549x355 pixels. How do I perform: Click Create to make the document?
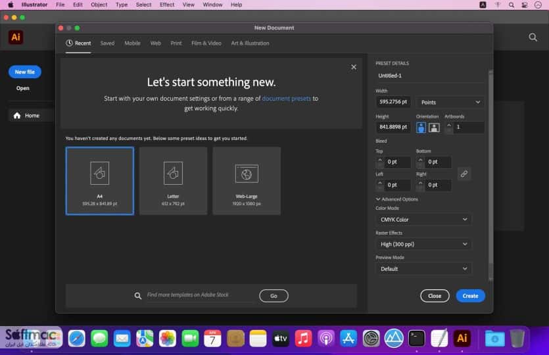470,296
